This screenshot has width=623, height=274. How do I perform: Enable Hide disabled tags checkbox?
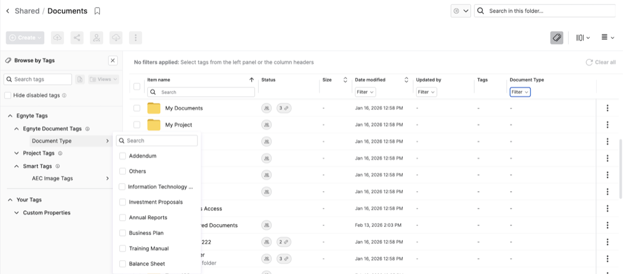point(8,95)
